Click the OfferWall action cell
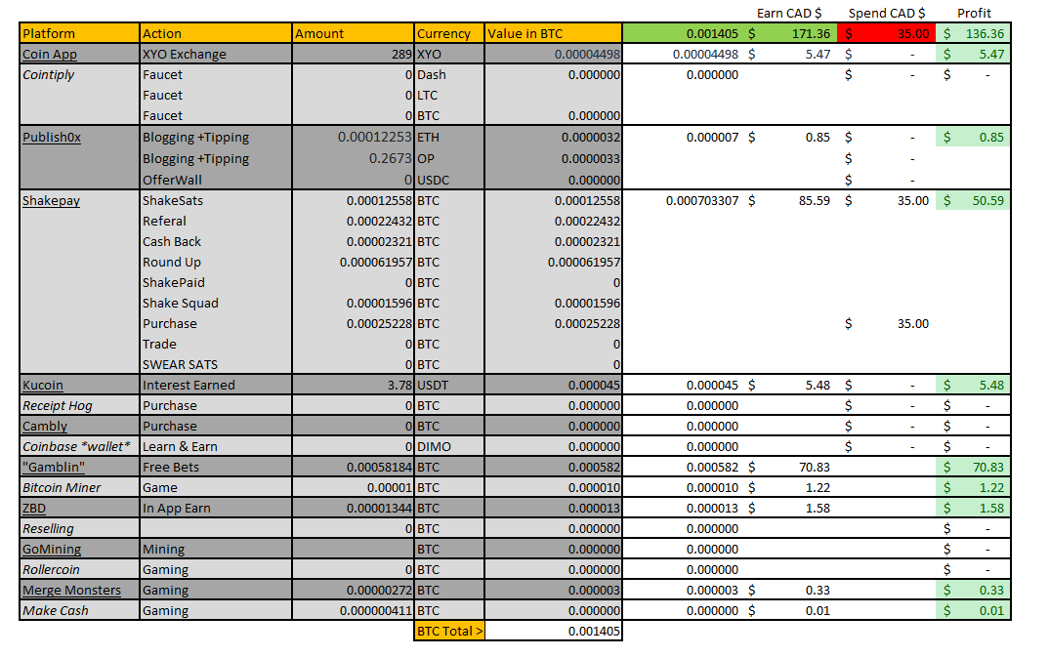Image resolution: width=1049 pixels, height=657 pixels. point(216,180)
